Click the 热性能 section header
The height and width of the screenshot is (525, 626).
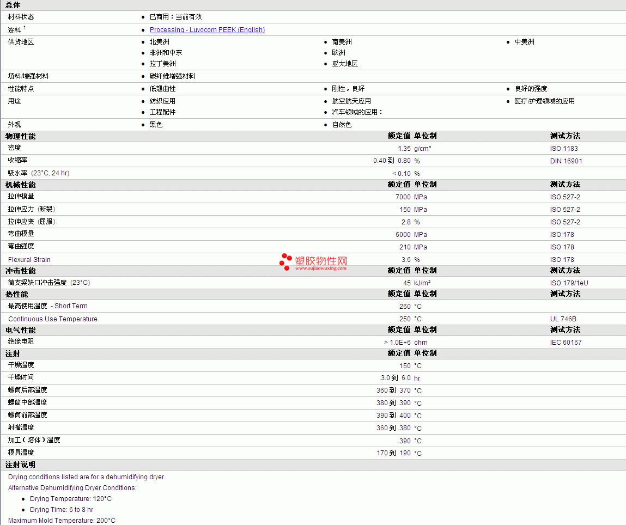[x=16, y=295]
